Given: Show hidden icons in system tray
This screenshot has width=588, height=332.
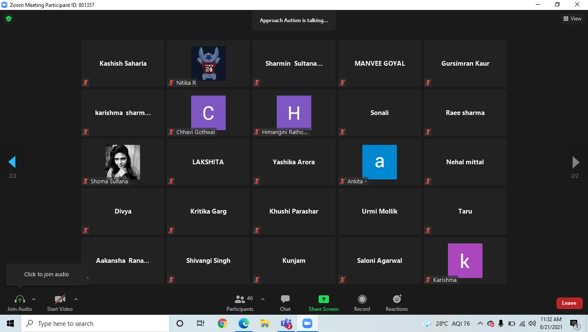Looking at the screenshot, I should point(480,323).
